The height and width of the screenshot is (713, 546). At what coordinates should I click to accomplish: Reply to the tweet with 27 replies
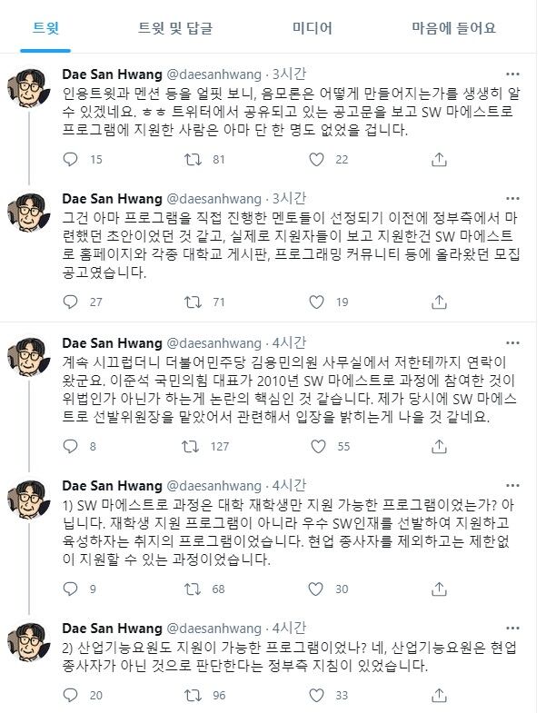(x=72, y=302)
